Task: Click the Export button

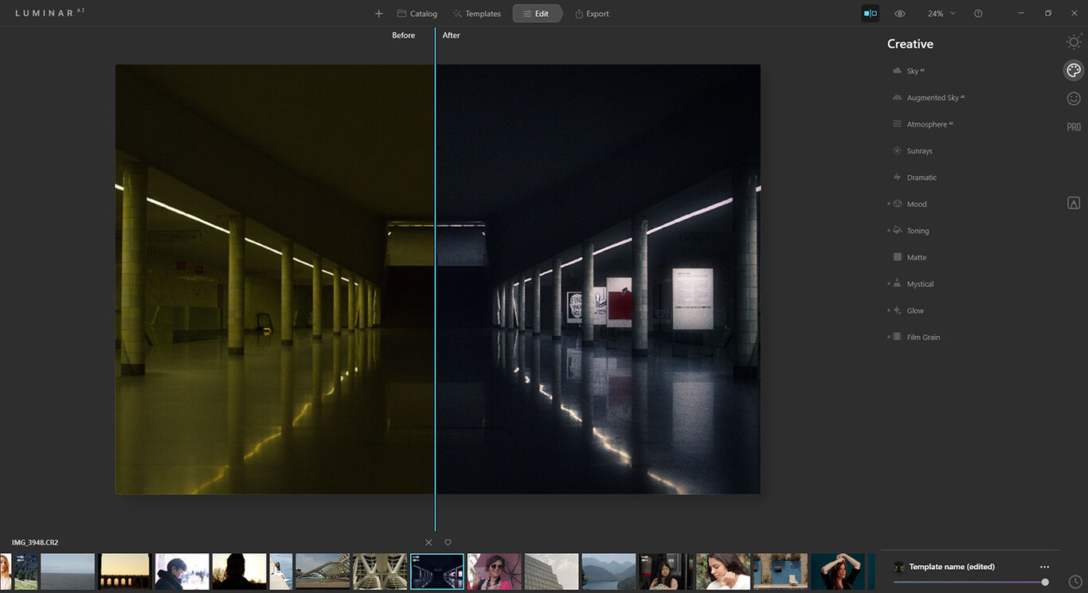Action: coord(592,13)
